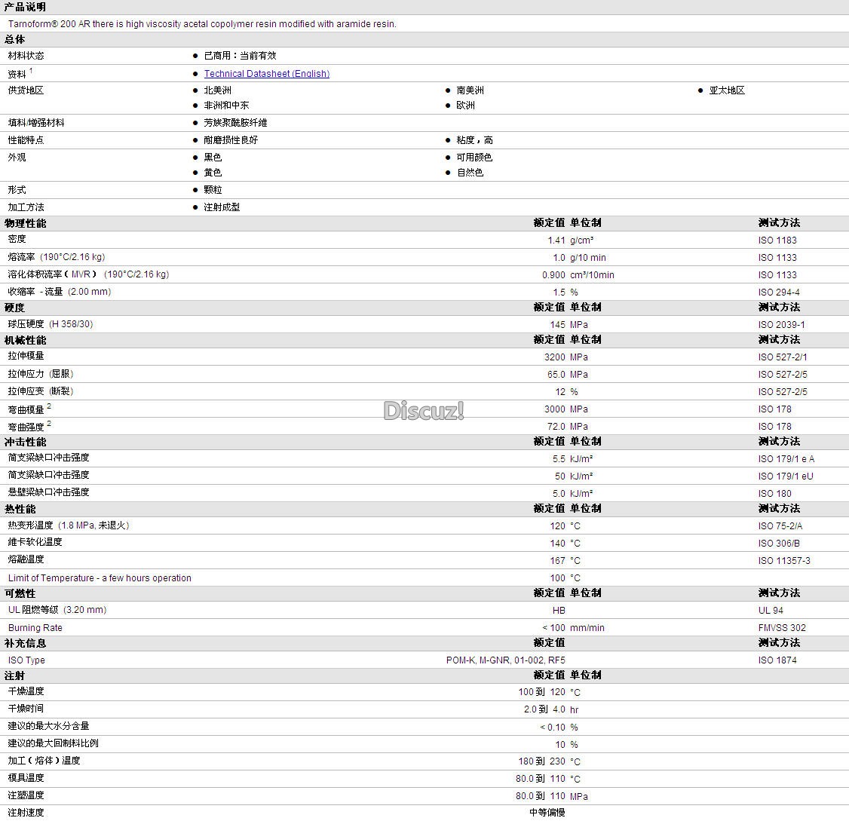The height and width of the screenshot is (821, 849).
Task: Click the '非洲和中东' supply region entry
Action: pyautogui.click(x=226, y=106)
